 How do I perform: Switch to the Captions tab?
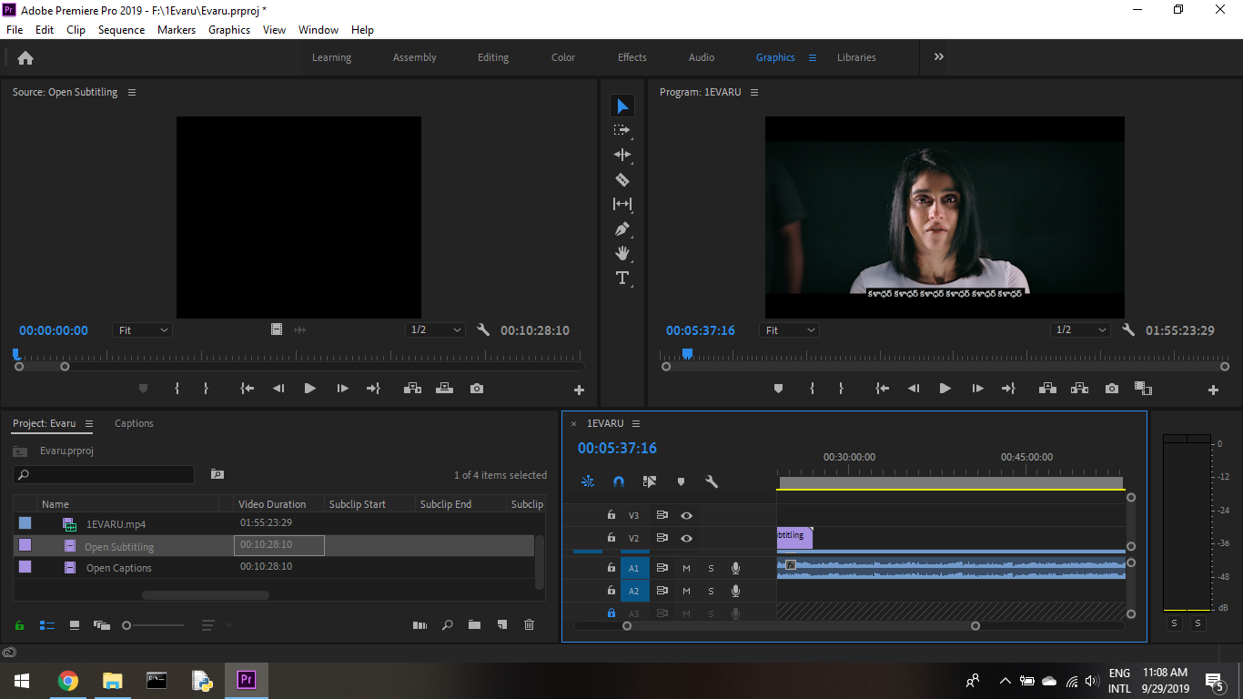point(134,423)
